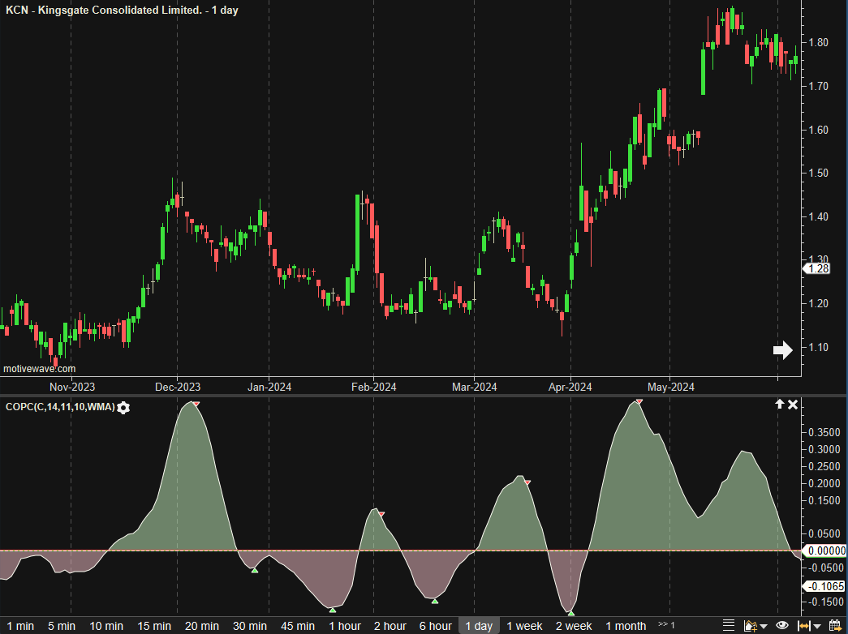Screen dimensions: 848x634
Task: Expand the add study dropdown arrow
Action: (764, 626)
